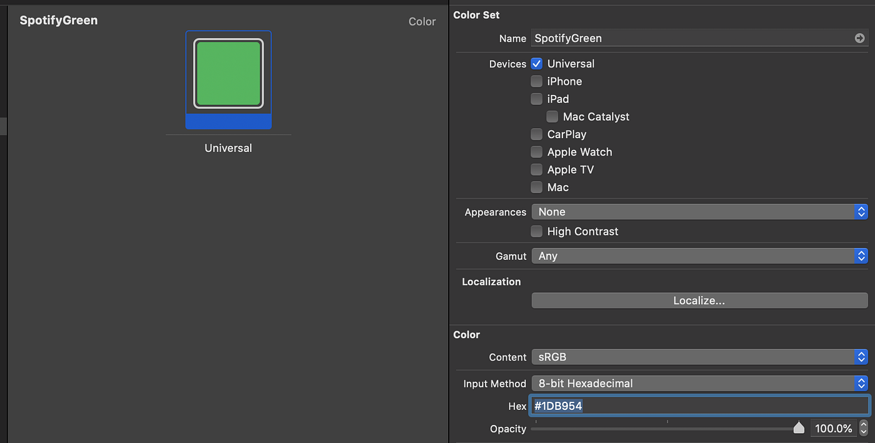
Task: Click the Opacity slider handle
Action: pos(799,428)
